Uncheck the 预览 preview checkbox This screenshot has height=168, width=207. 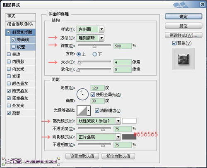click(x=174, y=43)
